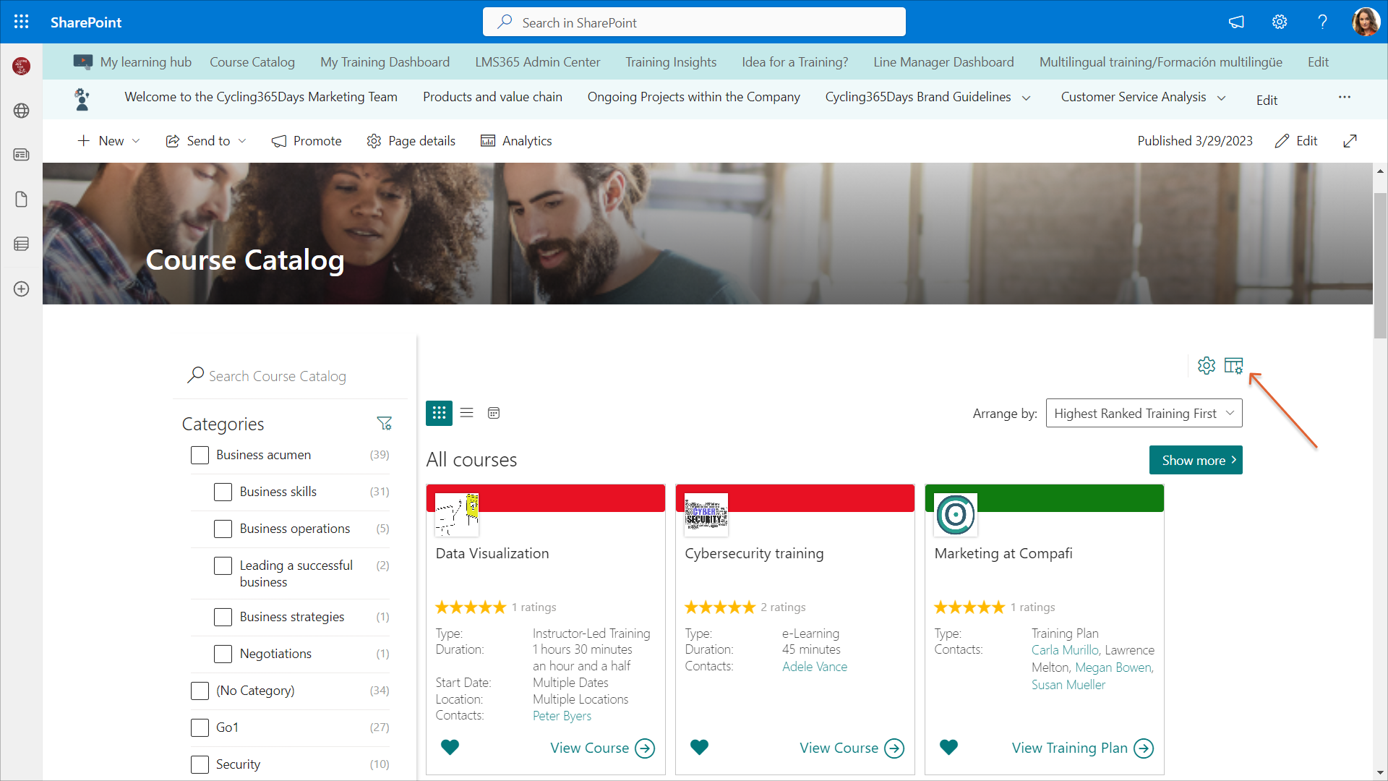Open course catalog settings gear
The image size is (1388, 781).
coord(1206,366)
